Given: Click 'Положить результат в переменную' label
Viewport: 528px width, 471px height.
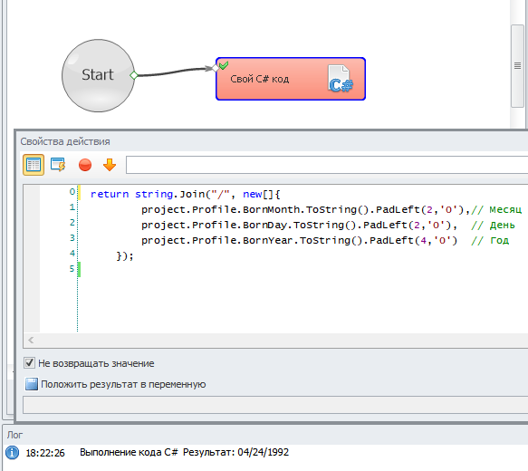Looking at the screenshot, I should [123, 384].
